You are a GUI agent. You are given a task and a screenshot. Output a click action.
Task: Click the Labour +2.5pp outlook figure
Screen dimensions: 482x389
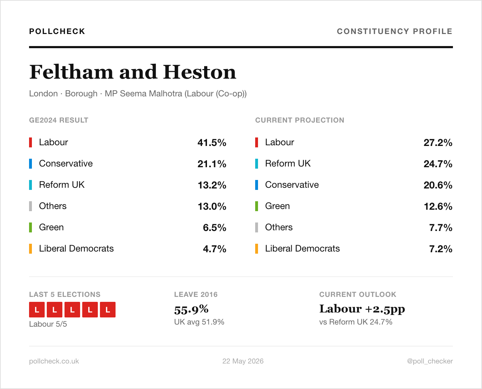click(362, 309)
